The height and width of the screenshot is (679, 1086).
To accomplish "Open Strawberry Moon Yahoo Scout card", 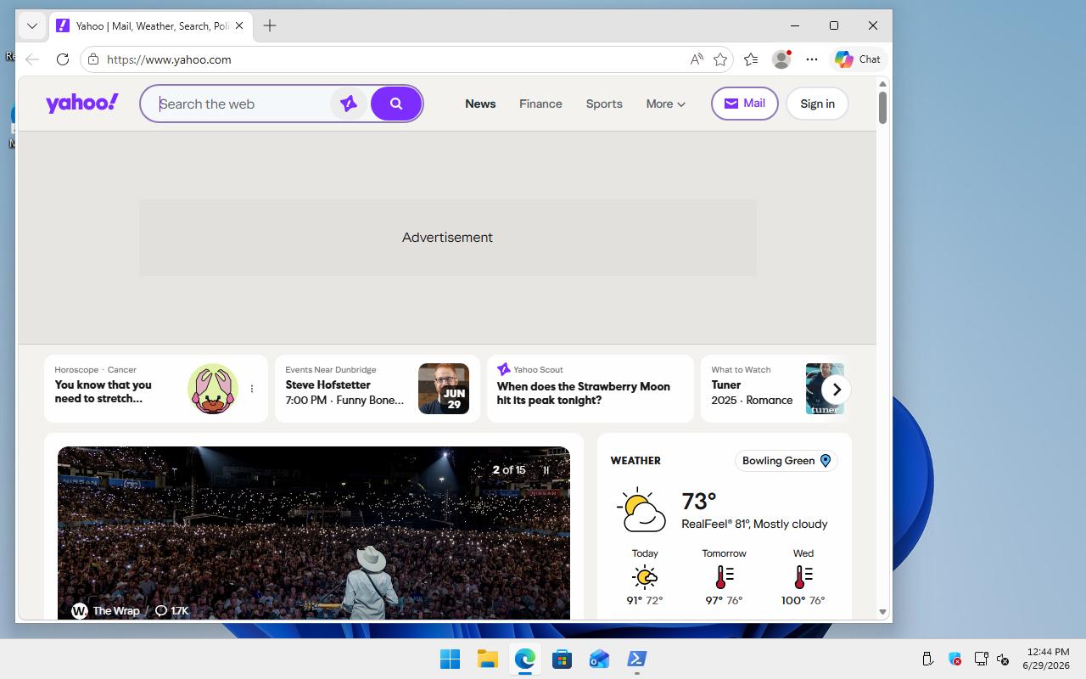I will coord(591,389).
